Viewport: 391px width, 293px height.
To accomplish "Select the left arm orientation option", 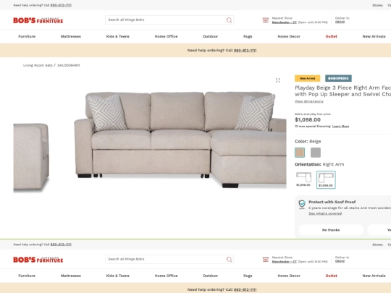I will point(303,179).
